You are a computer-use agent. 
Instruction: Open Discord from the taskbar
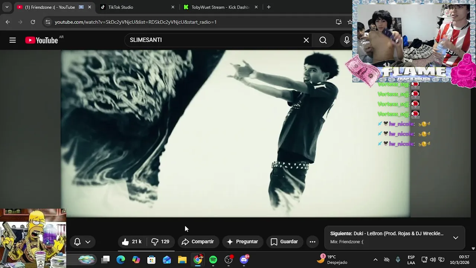(244, 259)
